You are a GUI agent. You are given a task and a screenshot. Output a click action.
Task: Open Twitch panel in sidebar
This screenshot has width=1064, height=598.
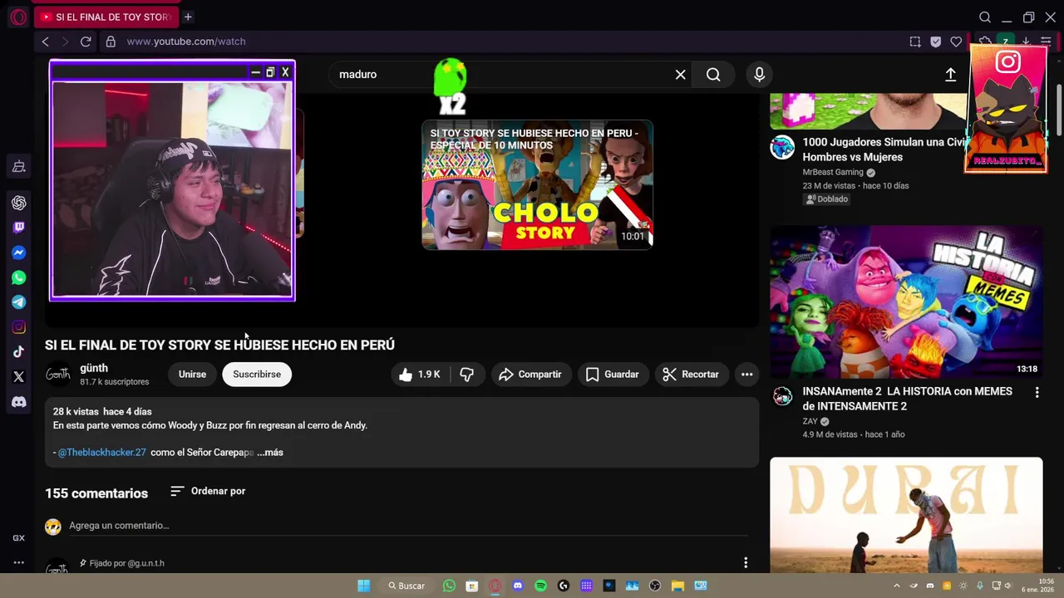point(18,228)
